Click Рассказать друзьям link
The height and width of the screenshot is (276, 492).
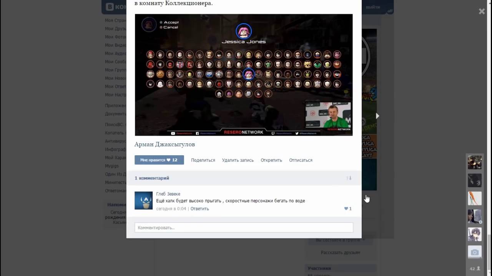coord(341,253)
